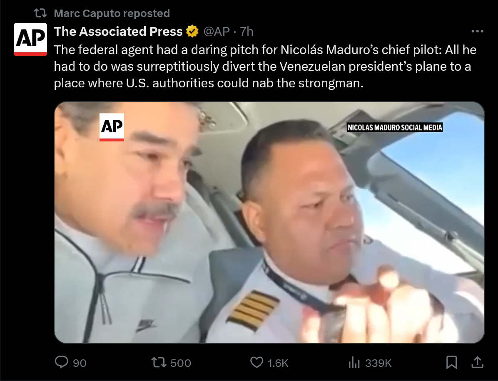Open the 7h timestamp link
This screenshot has width=498, height=381.
click(x=247, y=32)
